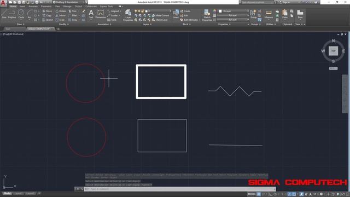Viewport: 350px width, 197px height.
Task: Open the AutoCAD application menu
Action: (x=3, y=3)
